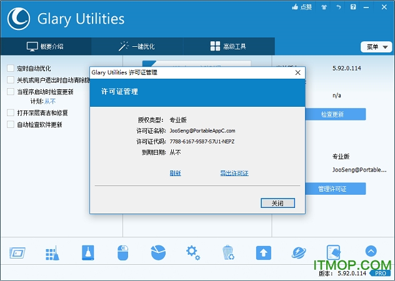Check the 自动检查软件更新 option
This screenshot has width=395, height=281.
click(x=11, y=124)
